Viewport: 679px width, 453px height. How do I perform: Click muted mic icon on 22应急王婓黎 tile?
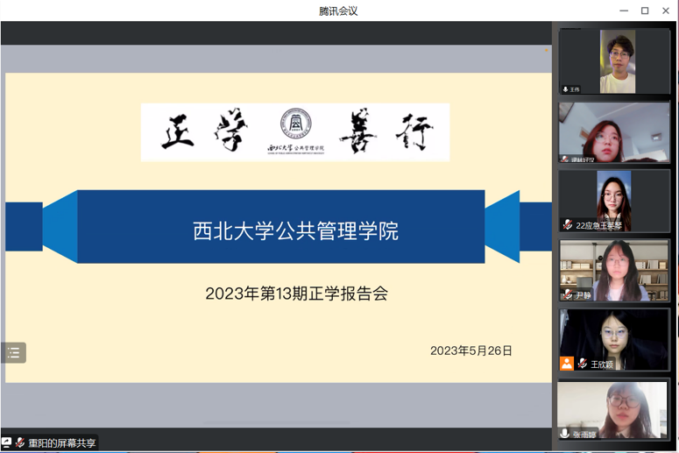568,225
